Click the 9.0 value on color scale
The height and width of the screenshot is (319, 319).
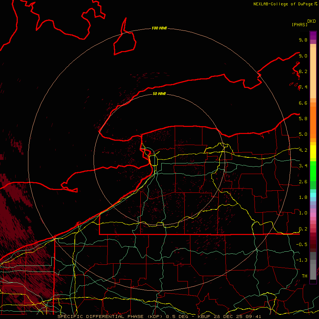(303, 56)
